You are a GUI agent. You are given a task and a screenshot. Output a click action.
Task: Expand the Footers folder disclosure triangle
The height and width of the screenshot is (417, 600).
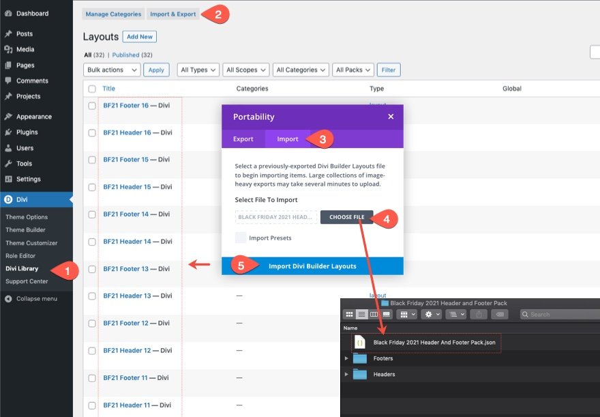[346, 358]
